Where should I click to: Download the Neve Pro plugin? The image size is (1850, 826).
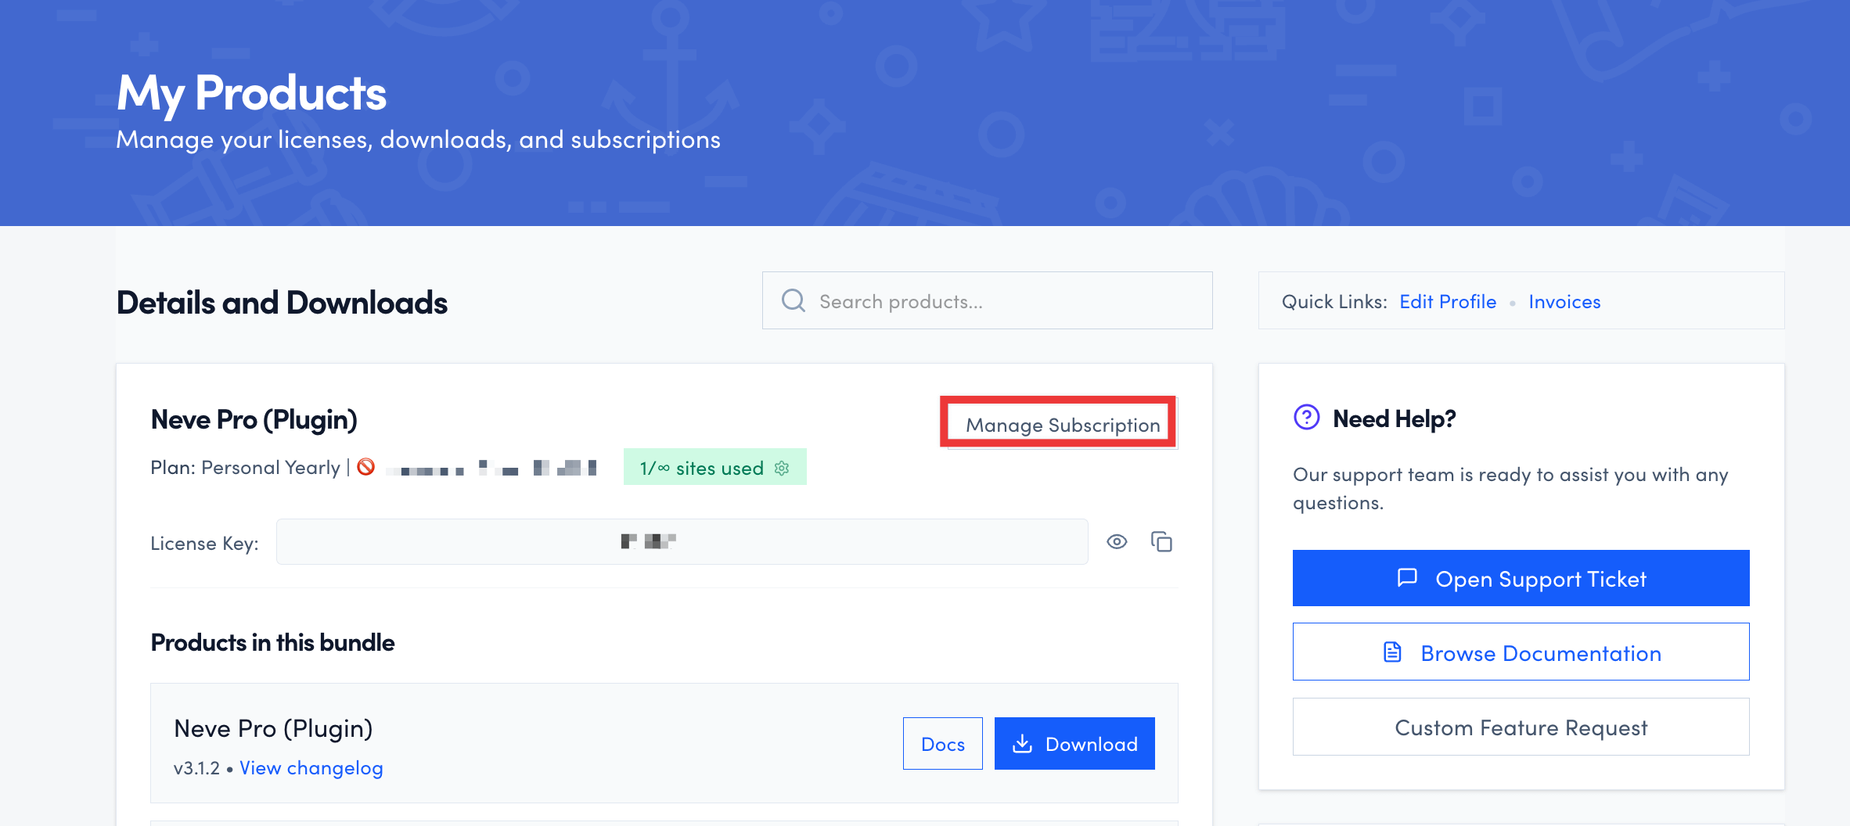tap(1074, 744)
